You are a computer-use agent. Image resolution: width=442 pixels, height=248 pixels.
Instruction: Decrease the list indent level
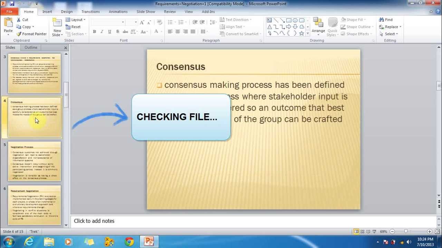(x=195, y=22)
